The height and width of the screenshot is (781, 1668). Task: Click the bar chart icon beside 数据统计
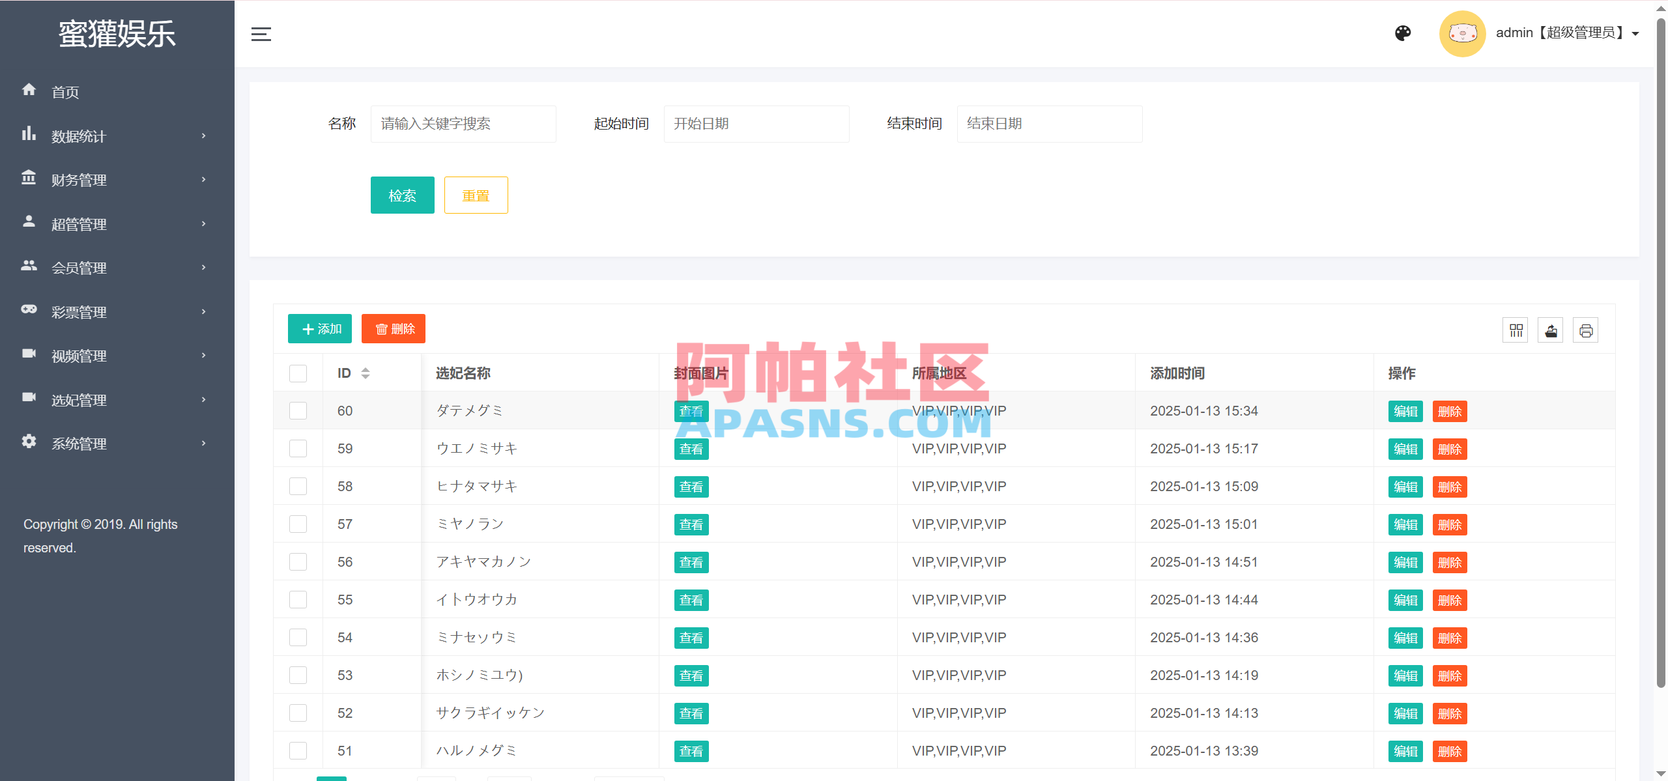[x=29, y=134]
